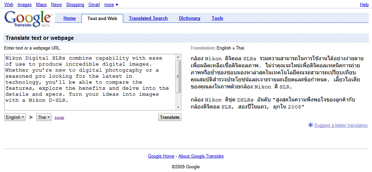Open the Tools tab
This screenshot has height=172, width=372.
pyautogui.click(x=217, y=18)
